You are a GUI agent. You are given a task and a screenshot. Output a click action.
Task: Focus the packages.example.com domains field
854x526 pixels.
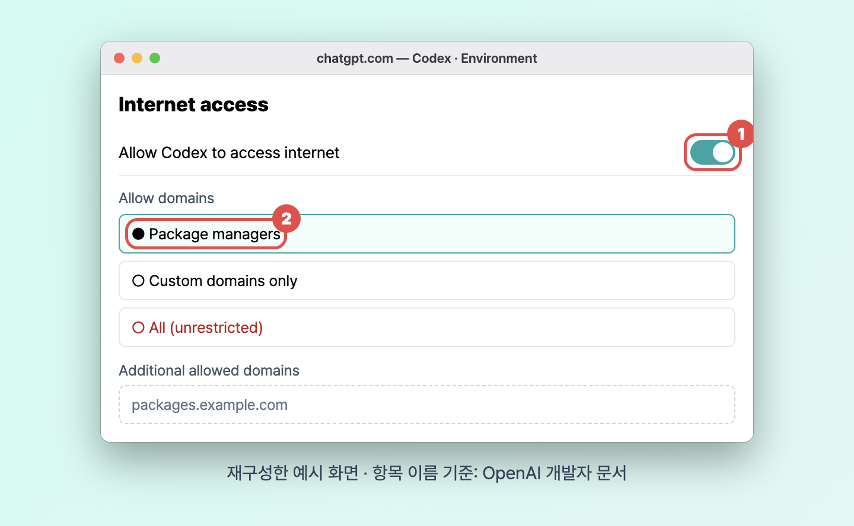pyautogui.click(x=426, y=405)
